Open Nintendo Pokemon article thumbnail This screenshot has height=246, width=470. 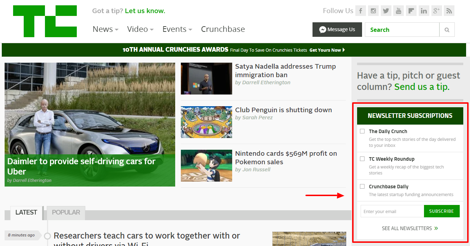206,166
